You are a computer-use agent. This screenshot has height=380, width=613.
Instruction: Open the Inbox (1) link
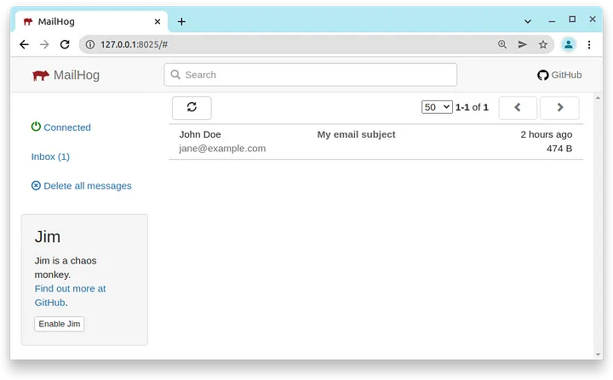(x=50, y=156)
